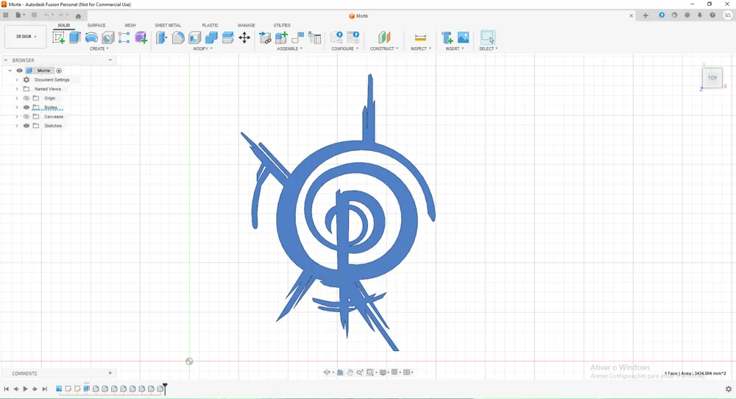Toggle visibility of the Origin folder
This screenshot has width=736, height=399.
(26, 98)
